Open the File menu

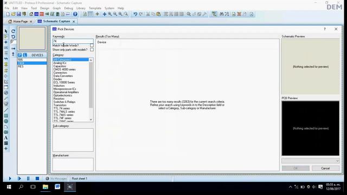click(x=7, y=8)
